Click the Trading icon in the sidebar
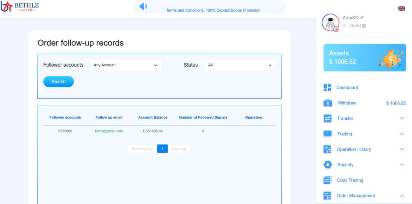 (x=327, y=134)
